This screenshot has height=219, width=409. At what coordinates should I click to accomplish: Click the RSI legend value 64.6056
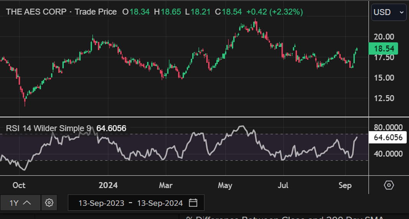[x=111, y=128]
